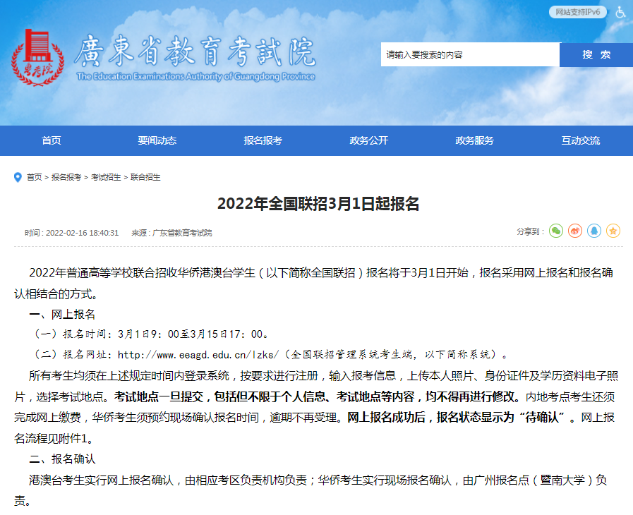
Task: Share article to WeChat
Action: [x=556, y=231]
